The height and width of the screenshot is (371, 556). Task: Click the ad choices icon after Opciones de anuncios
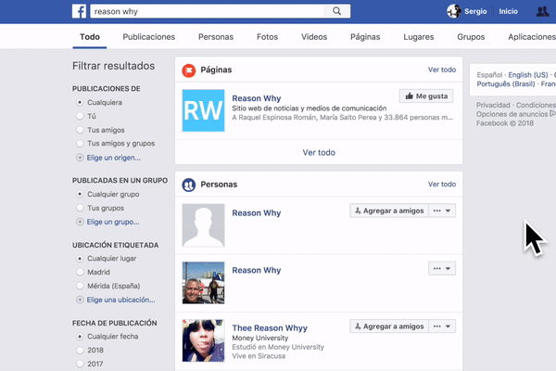(552, 113)
